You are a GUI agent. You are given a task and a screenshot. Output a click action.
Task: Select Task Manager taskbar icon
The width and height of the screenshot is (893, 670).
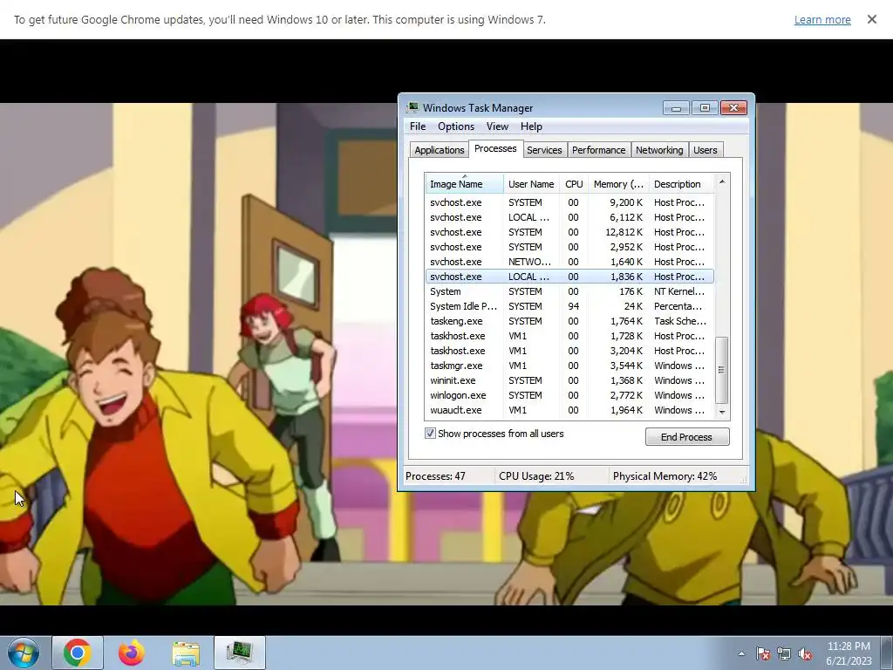tap(240, 653)
